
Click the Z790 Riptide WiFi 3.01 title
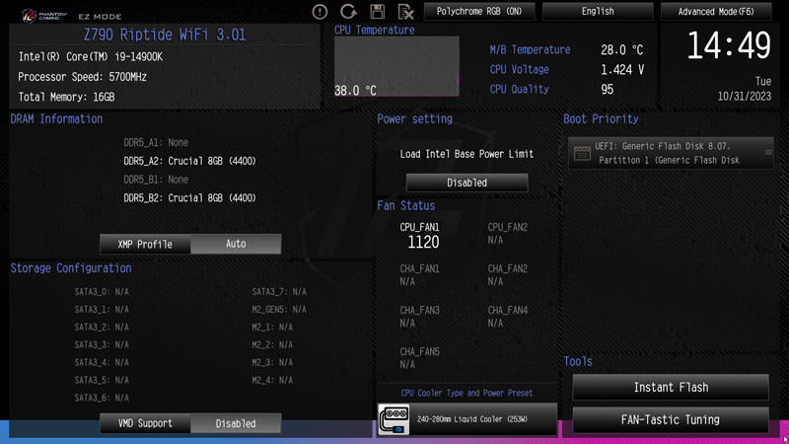[x=165, y=35]
